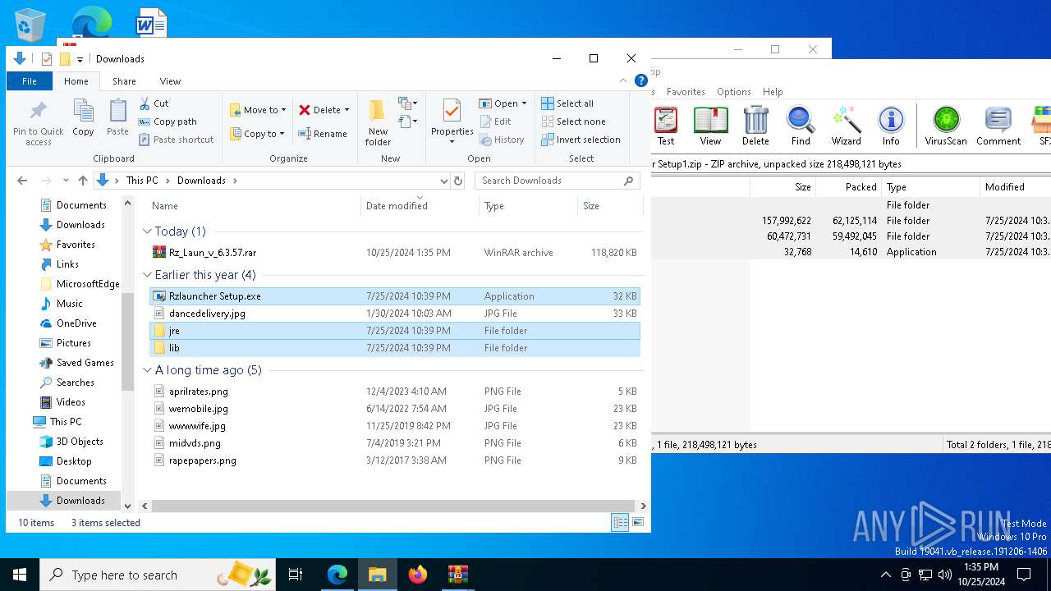Viewport: 1051px width, 591px height.
Task: Click Select none in ribbon
Action: [x=573, y=121]
